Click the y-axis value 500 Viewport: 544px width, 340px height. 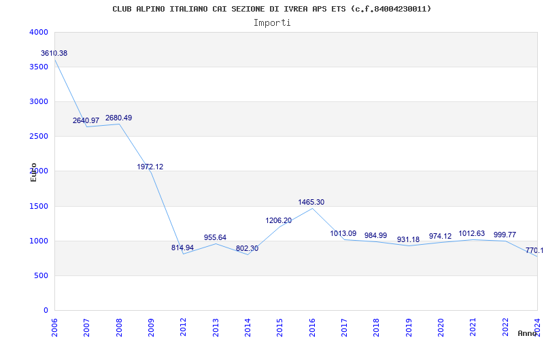[41, 276]
